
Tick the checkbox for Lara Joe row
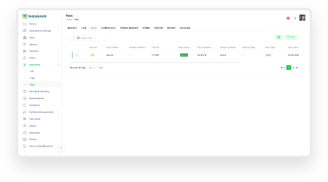pos(77,55)
